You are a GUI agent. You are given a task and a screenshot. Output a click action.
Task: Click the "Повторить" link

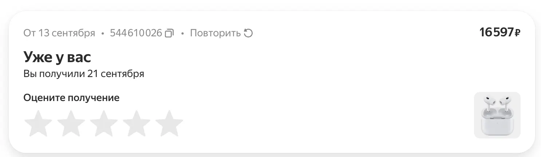point(215,33)
